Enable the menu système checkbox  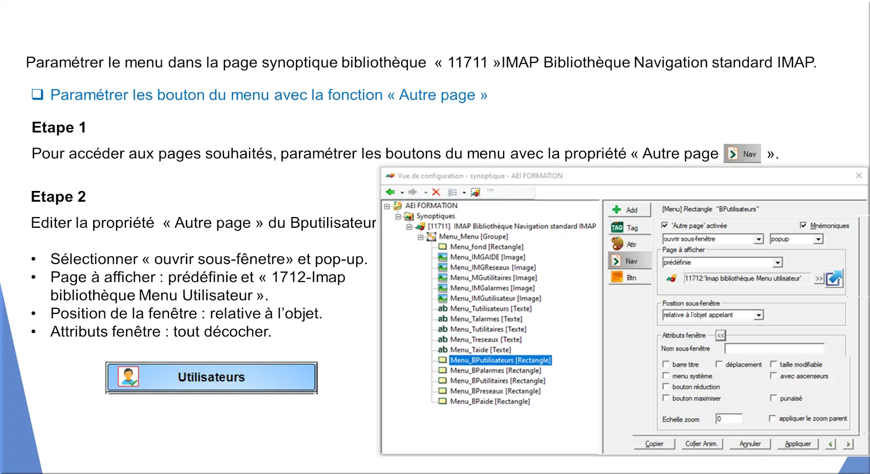pyautogui.click(x=666, y=375)
